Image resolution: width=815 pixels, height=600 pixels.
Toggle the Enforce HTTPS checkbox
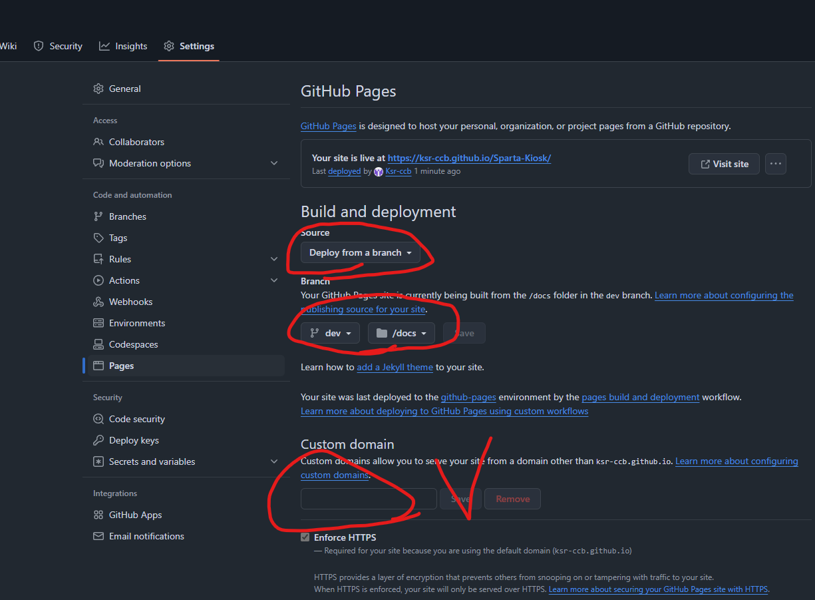[305, 537]
